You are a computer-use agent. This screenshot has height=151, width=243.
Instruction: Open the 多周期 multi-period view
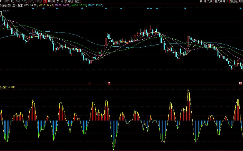click(69, 1)
